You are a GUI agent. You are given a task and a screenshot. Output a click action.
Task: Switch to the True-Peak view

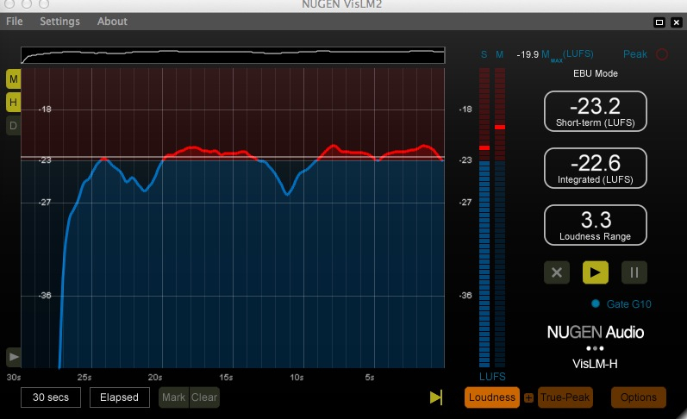tap(565, 397)
